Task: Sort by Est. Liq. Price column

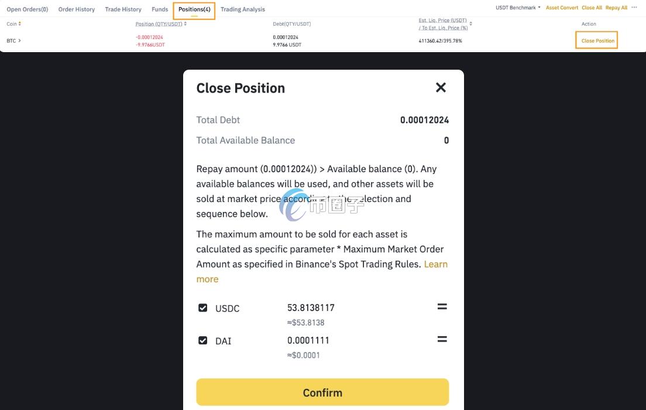Action: [470, 24]
